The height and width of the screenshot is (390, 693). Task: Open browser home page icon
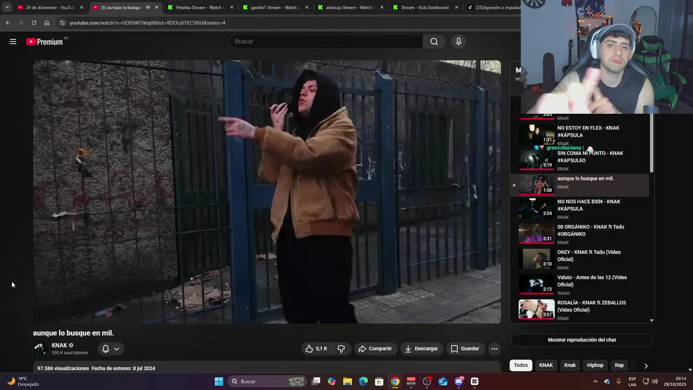pyautogui.click(x=47, y=23)
